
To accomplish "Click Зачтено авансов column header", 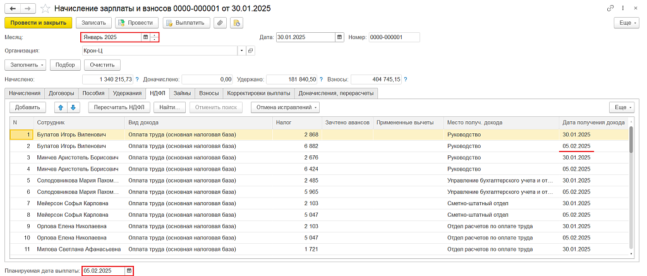I will pyautogui.click(x=348, y=122).
